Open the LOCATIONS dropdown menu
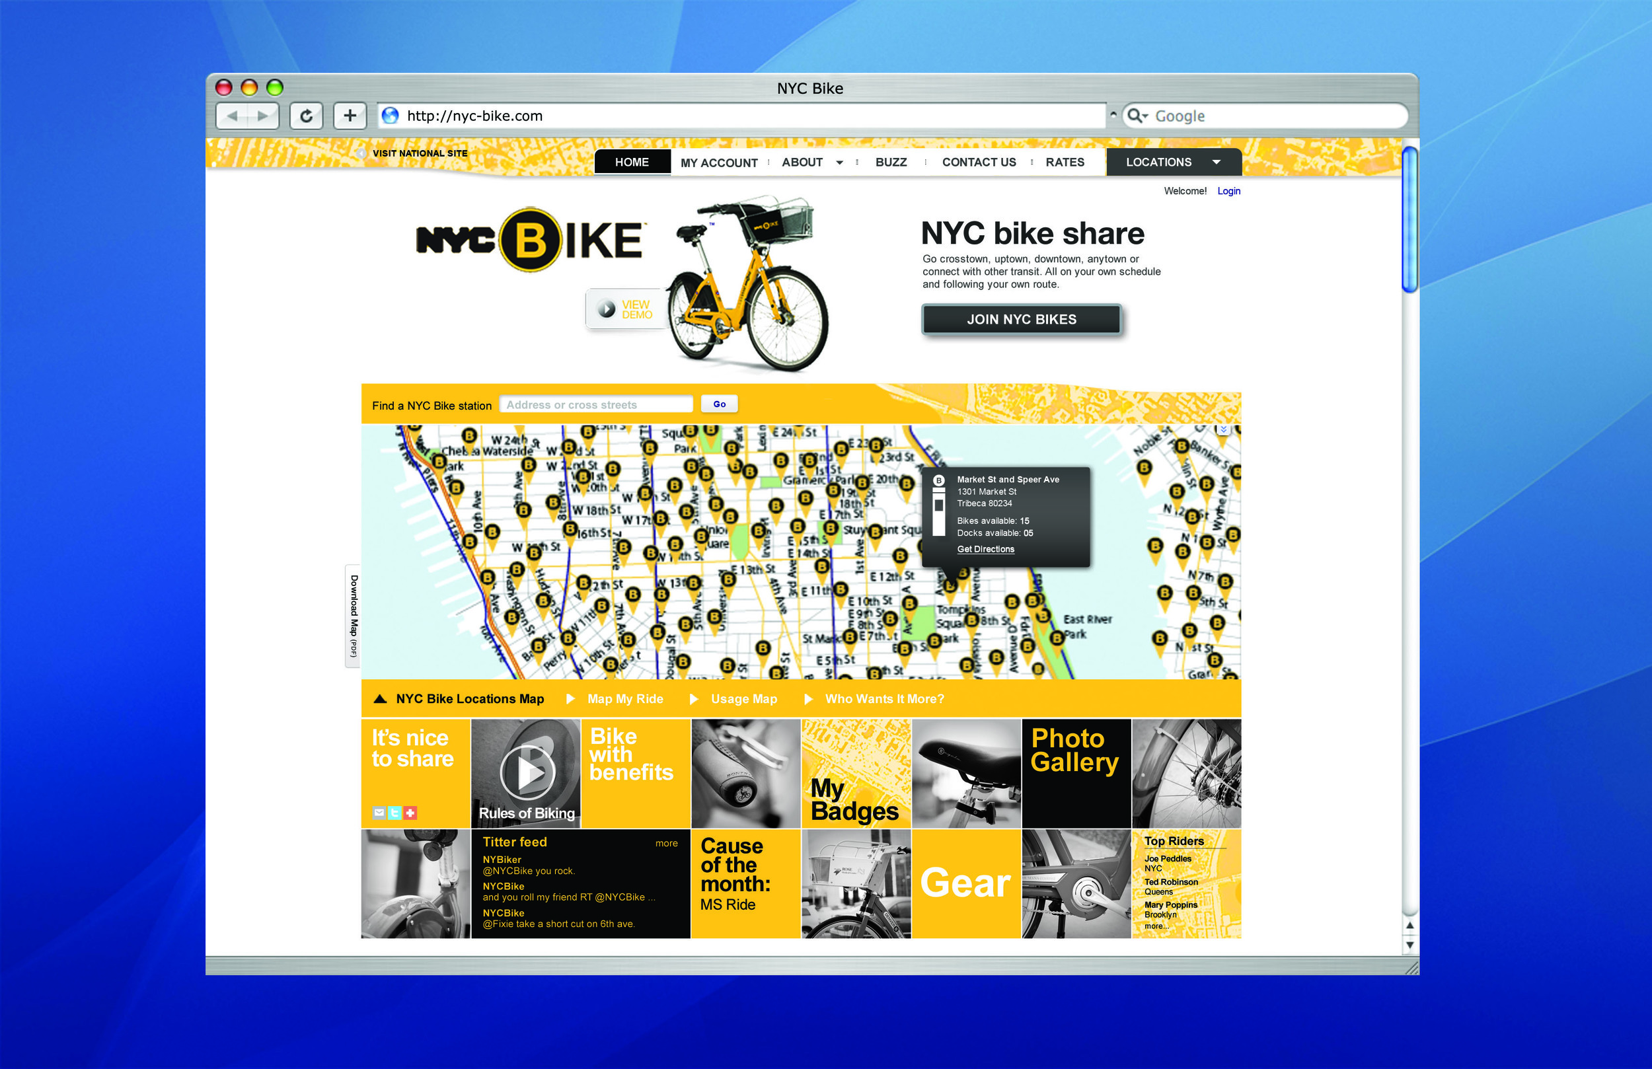Image resolution: width=1652 pixels, height=1069 pixels. click(1217, 162)
